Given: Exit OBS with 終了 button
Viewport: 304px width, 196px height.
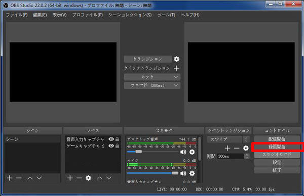Looking at the screenshot, I should (277, 170).
